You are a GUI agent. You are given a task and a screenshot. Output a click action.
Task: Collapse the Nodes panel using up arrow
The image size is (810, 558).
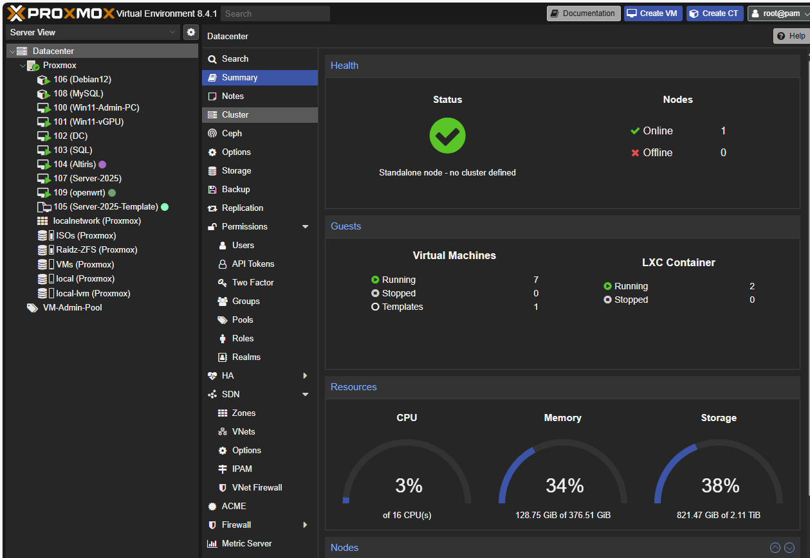pos(775,548)
